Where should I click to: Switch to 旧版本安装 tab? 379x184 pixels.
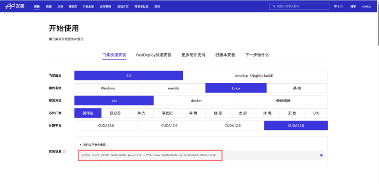(x=225, y=55)
